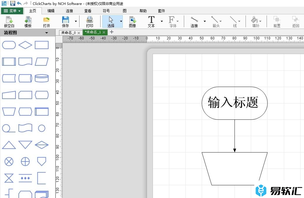Close the *未命名_1 document tab
The width and height of the screenshot is (304, 198).
point(104,32)
